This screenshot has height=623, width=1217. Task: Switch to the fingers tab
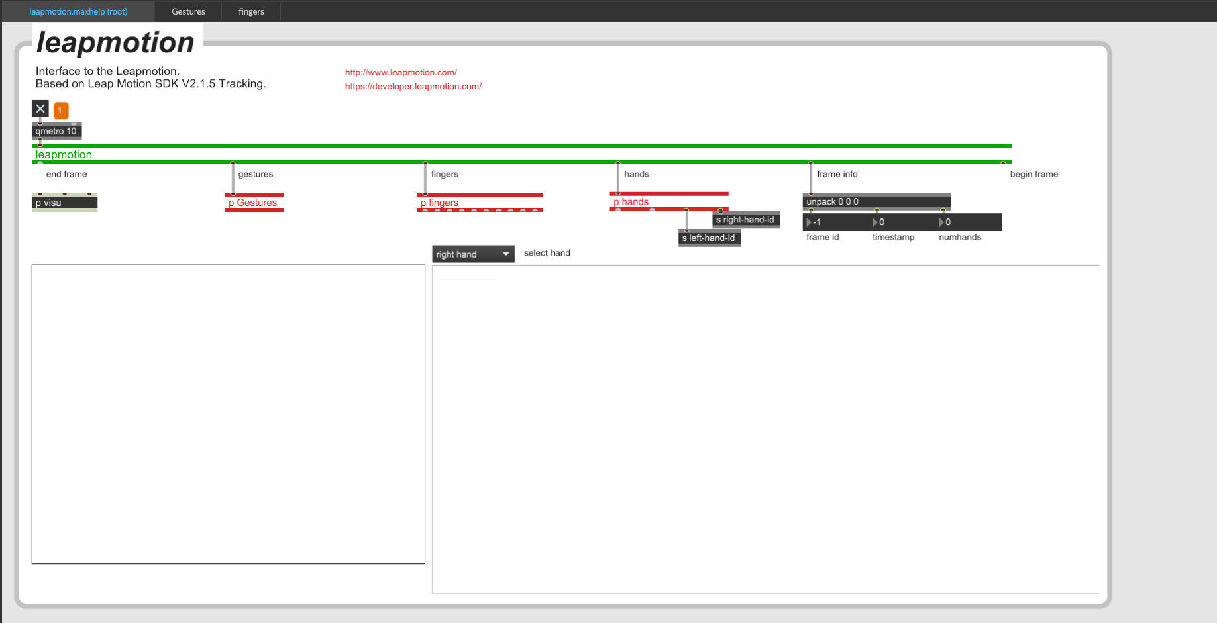(251, 11)
